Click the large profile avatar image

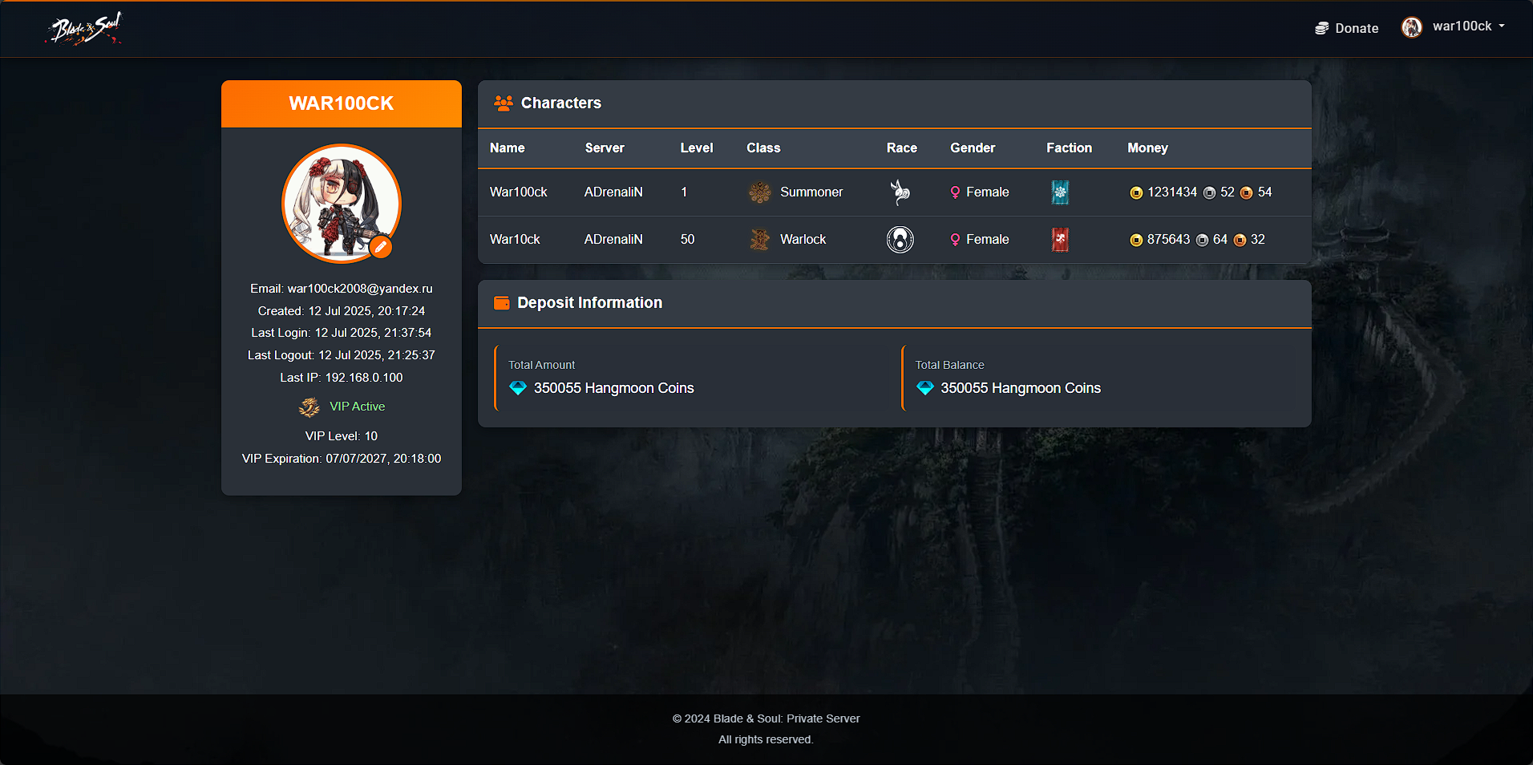point(342,204)
